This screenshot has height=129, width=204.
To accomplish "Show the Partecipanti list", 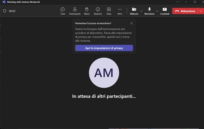I will point(75,11).
